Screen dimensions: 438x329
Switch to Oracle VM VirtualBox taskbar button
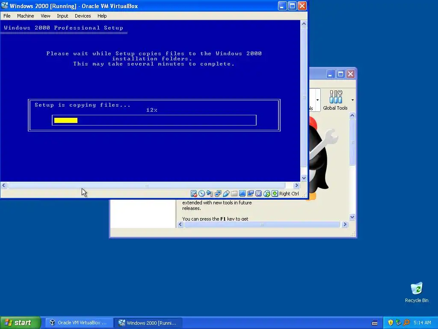point(79,323)
